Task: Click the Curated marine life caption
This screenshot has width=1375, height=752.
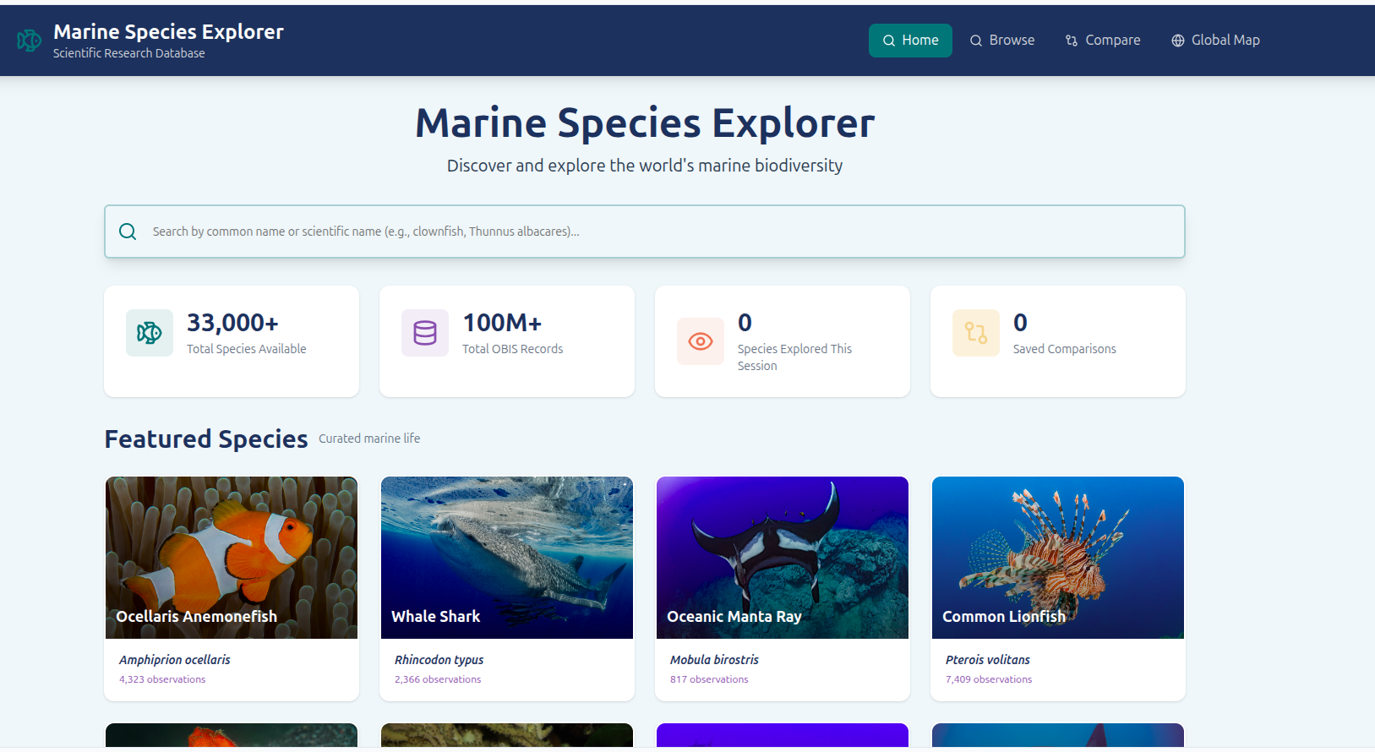Action: tap(369, 439)
